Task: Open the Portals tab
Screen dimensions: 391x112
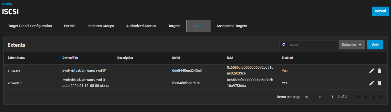Action: pyautogui.click(x=70, y=26)
